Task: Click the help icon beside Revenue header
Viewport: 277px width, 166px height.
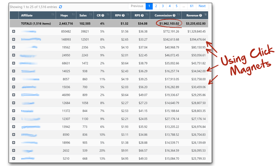Action: coord(201,15)
